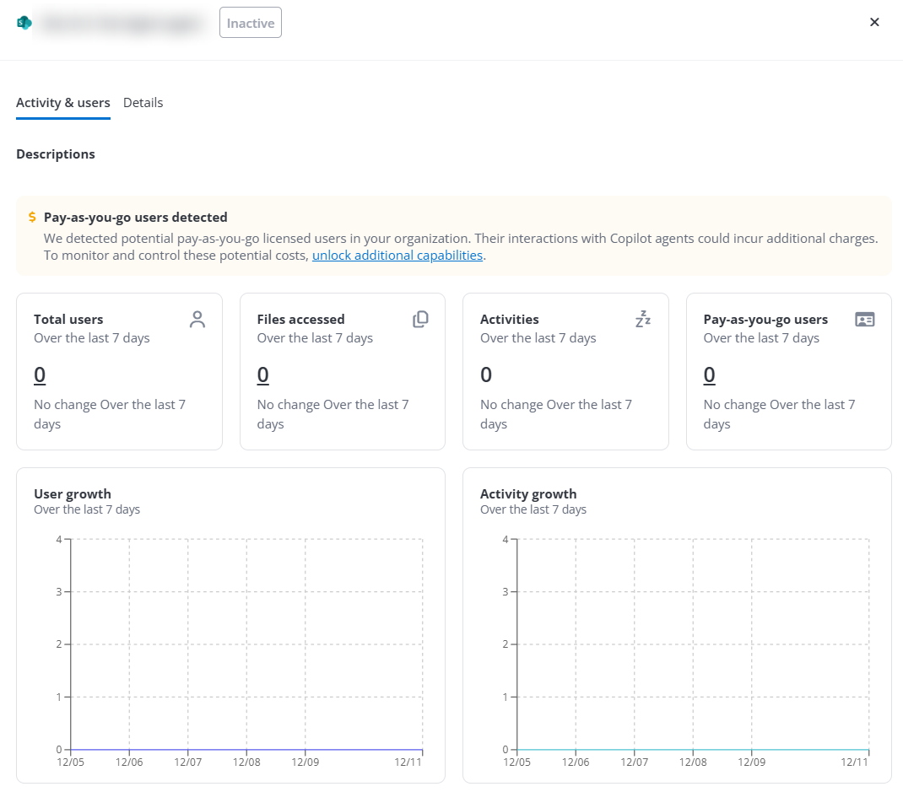Open the Pay-as-you-go users count value

pos(709,374)
